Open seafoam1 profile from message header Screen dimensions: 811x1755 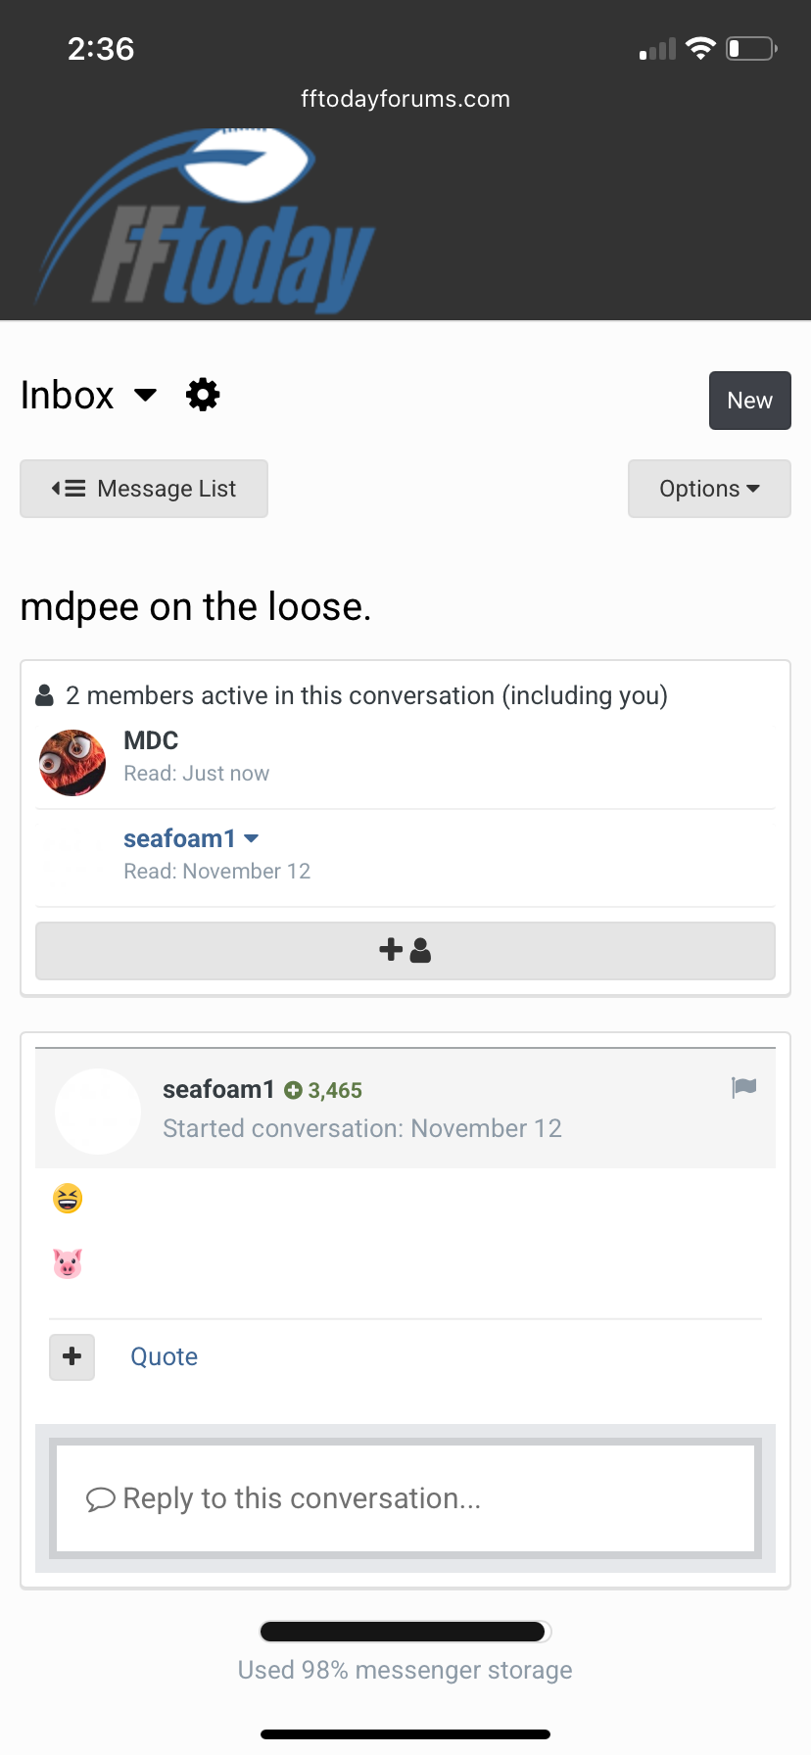(x=218, y=1089)
